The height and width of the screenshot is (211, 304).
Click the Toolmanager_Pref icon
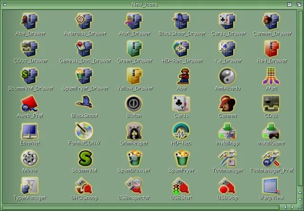(271, 158)
